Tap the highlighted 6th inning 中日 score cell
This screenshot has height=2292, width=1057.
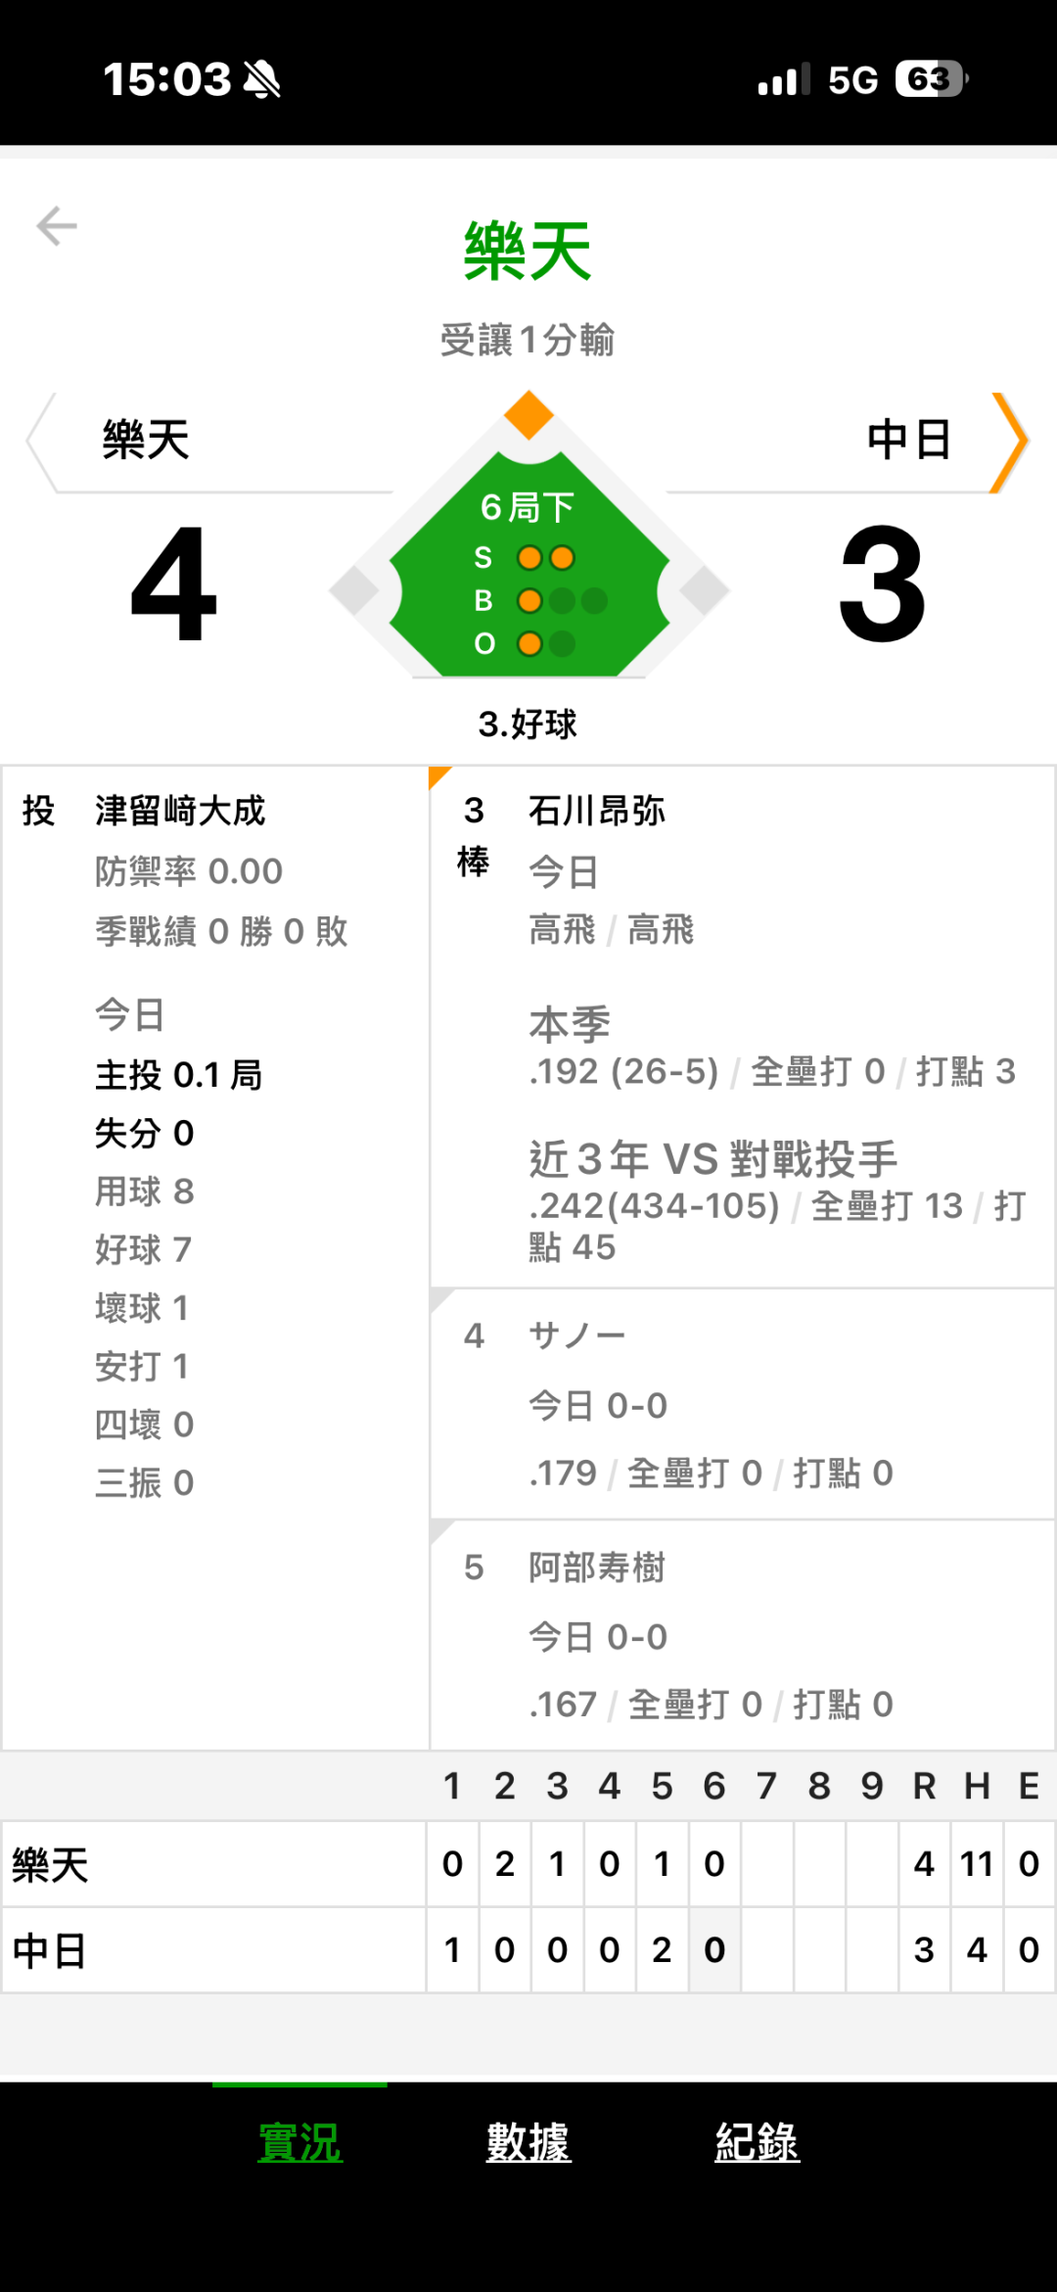pos(714,1950)
